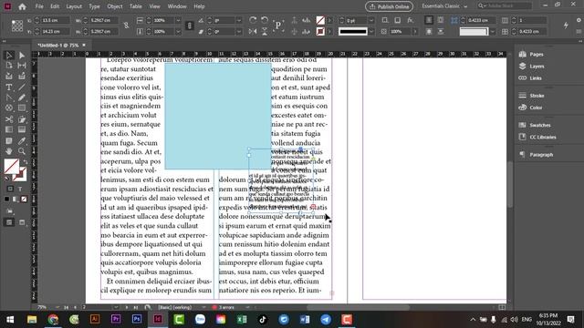Toggle formatting affects container button
This screenshot has height=328, width=584.
tap(10, 189)
